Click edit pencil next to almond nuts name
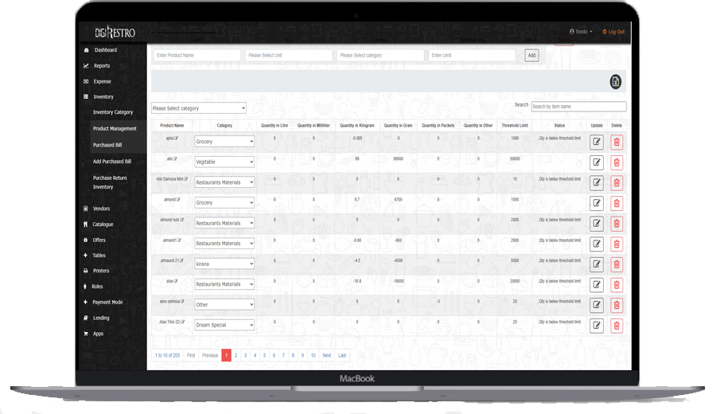 pyautogui.click(x=182, y=219)
